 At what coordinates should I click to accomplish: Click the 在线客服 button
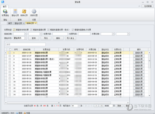tap(148, 6)
